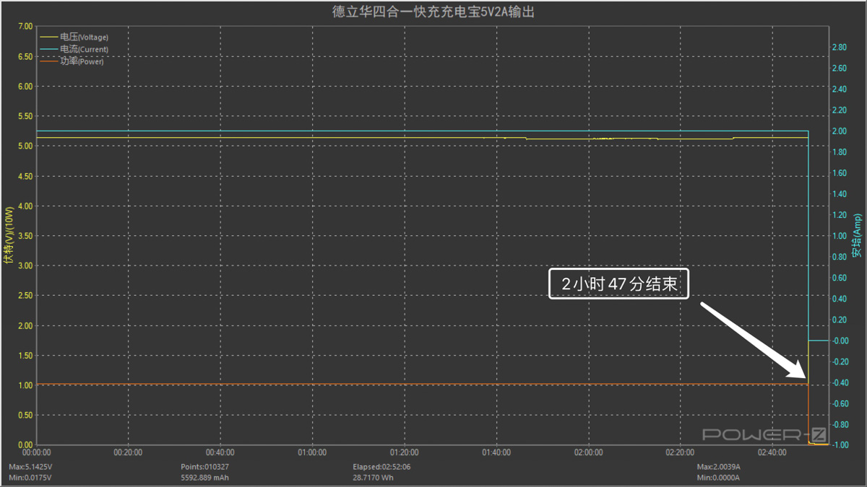867x487 pixels.
Task: Select the chart title 德立华四合一快充充电宝5V2A输出
Action: point(433,12)
